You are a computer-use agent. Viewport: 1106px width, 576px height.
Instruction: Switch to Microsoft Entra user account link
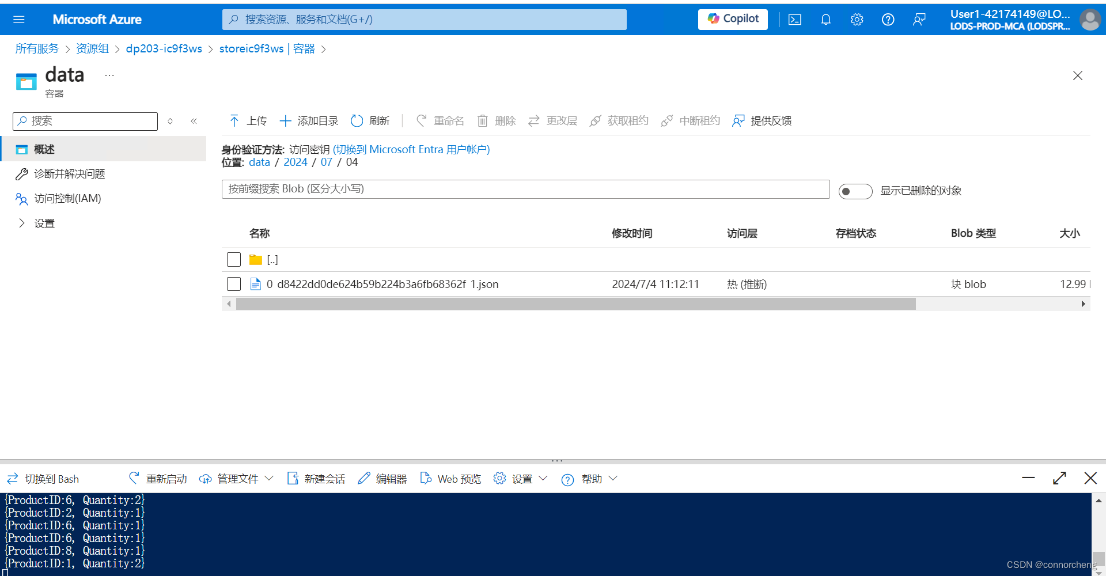[x=411, y=150]
